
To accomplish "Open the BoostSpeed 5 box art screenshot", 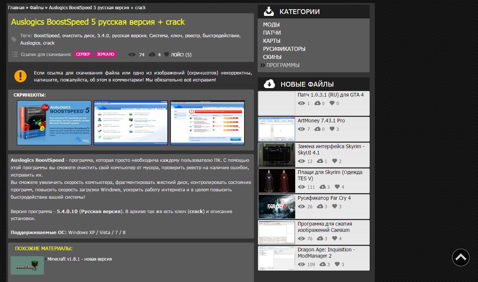I will click(x=54, y=122).
